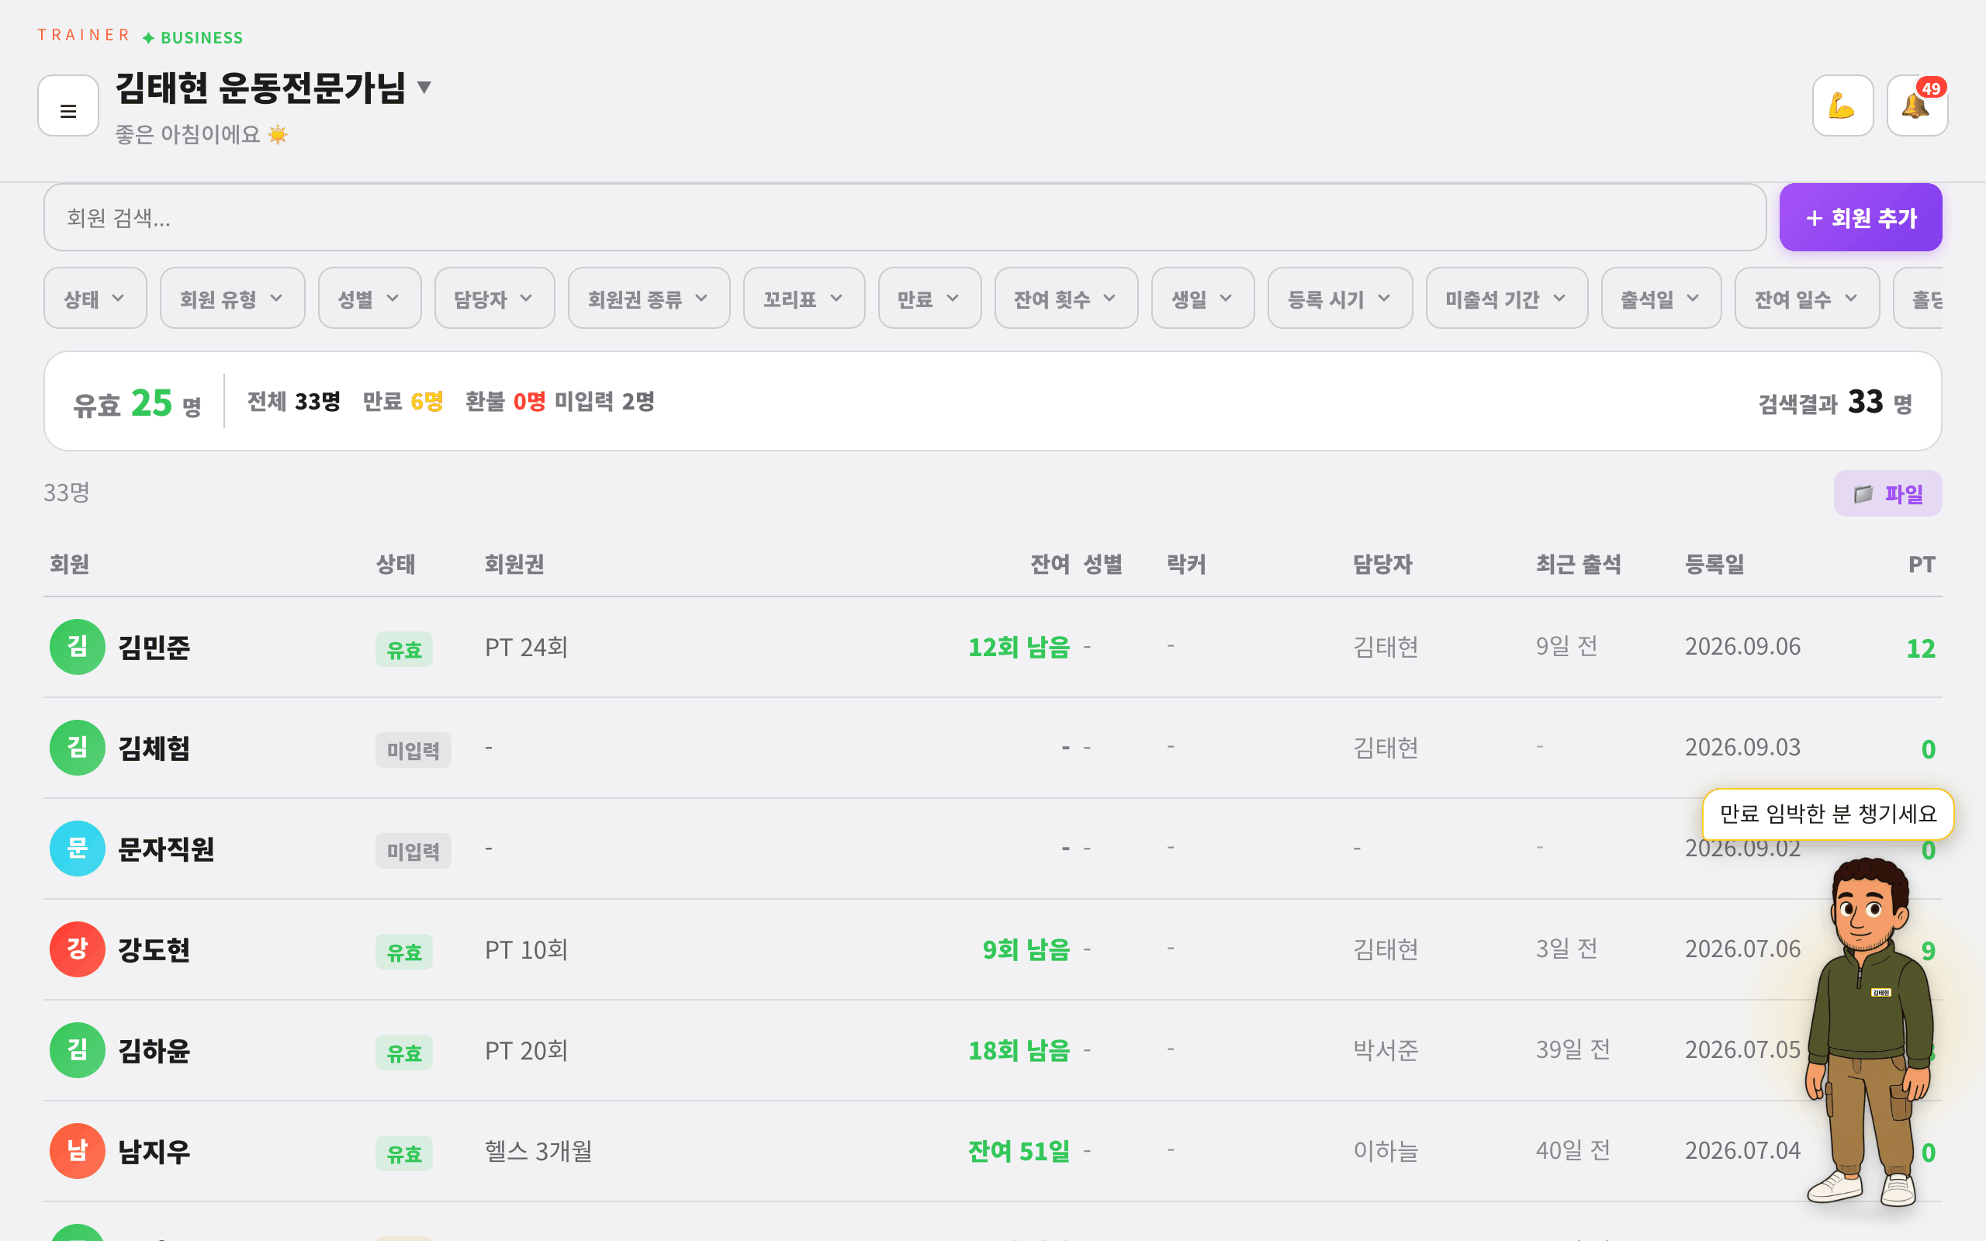Open the 잔여 일수 filter dropdown

1807,299
